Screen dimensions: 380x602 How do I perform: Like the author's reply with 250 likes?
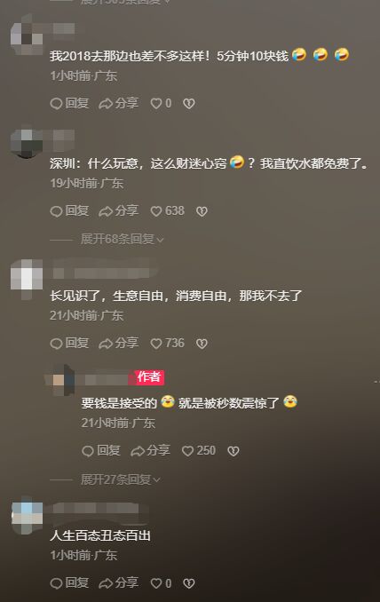click(199, 451)
